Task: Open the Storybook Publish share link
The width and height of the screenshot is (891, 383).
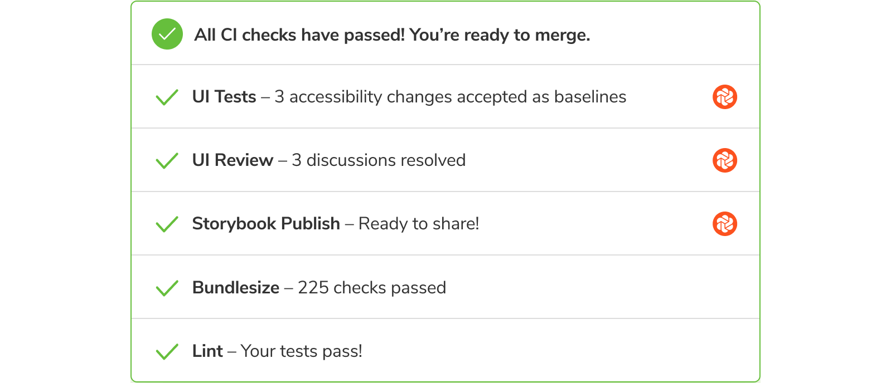Action: pos(419,223)
